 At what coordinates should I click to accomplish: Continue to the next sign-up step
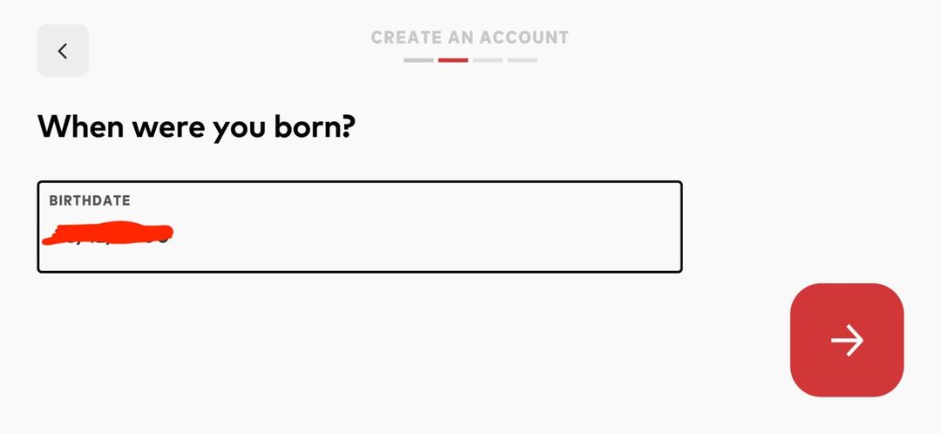[x=846, y=340]
